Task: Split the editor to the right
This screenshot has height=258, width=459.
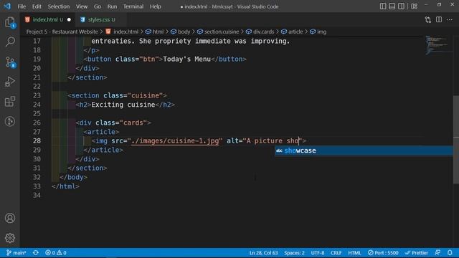Action: 439,19
